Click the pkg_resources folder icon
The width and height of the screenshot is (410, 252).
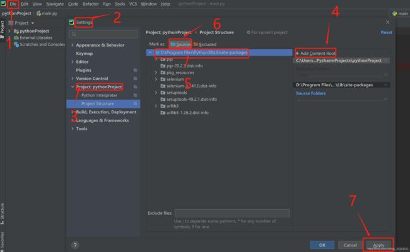(x=163, y=72)
